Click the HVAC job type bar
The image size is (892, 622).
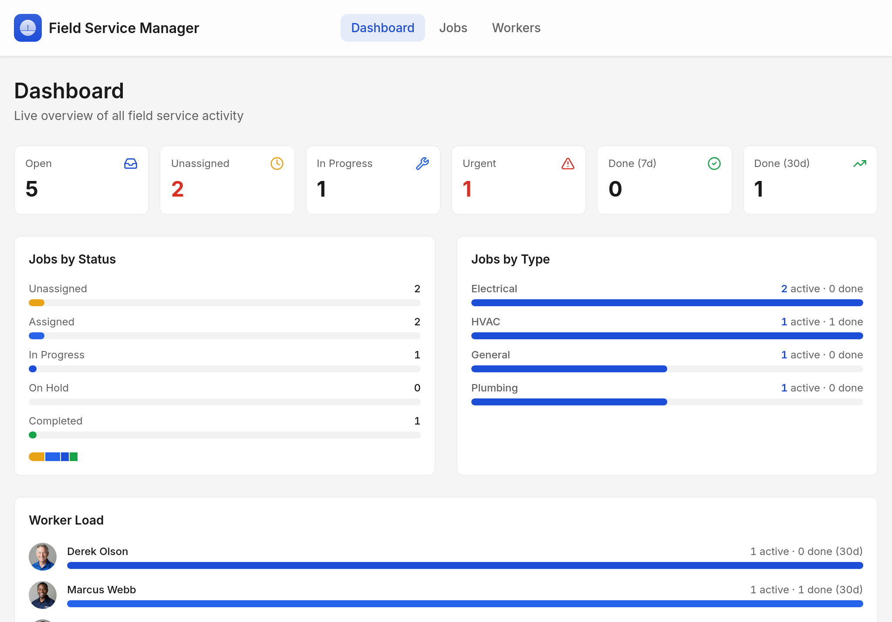[667, 336]
